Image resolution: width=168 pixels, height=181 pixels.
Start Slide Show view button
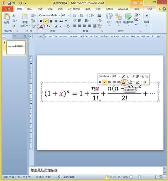click(x=119, y=177)
